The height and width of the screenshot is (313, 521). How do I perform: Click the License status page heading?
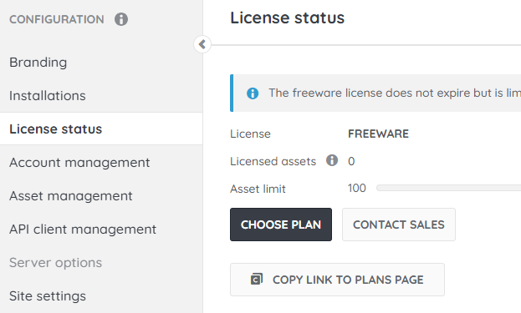(x=288, y=18)
